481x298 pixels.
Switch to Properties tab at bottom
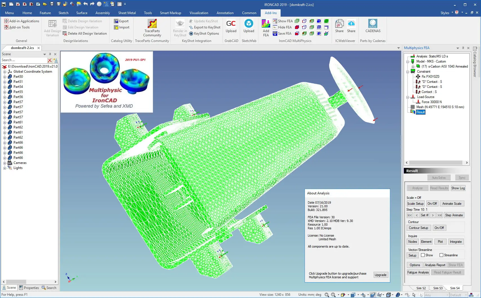29,288
